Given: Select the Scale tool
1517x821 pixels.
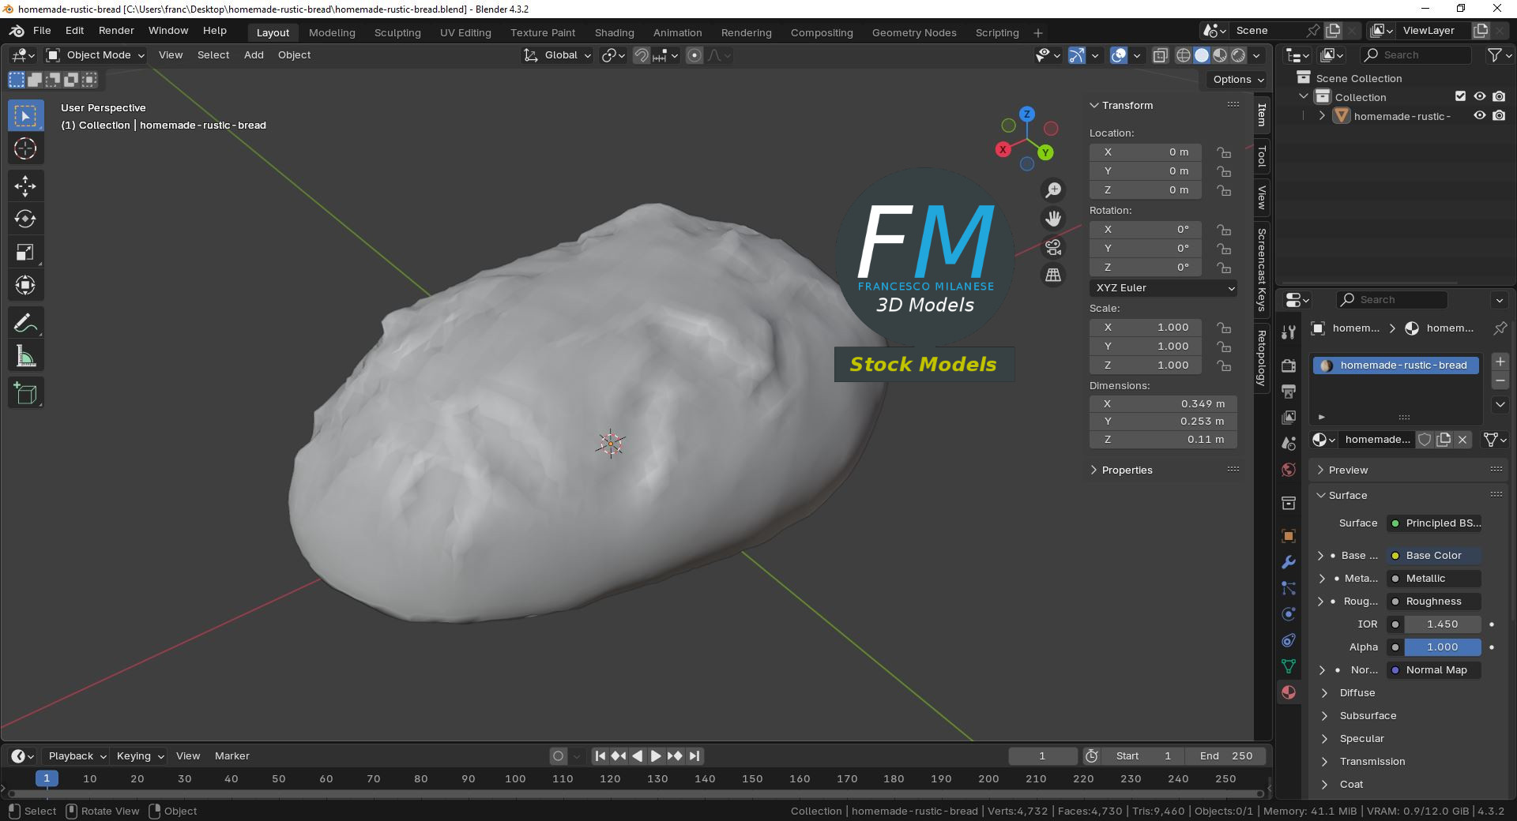Looking at the screenshot, I should [25, 253].
